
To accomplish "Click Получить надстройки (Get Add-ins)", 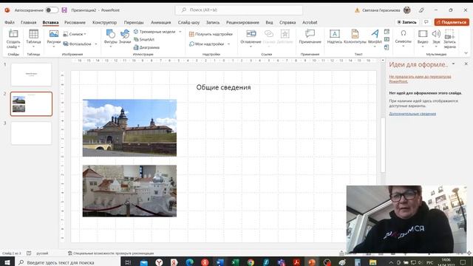I will [211, 34].
